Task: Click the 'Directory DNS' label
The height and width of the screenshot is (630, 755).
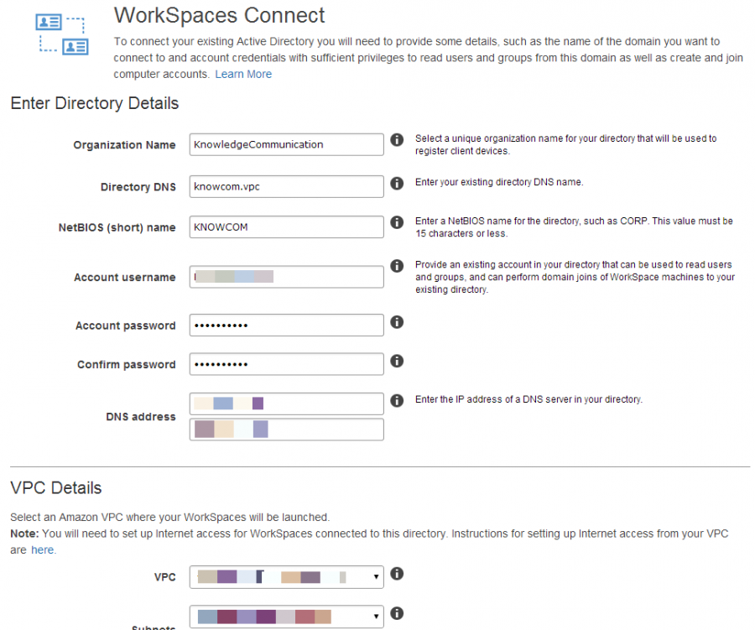Action: tap(138, 187)
